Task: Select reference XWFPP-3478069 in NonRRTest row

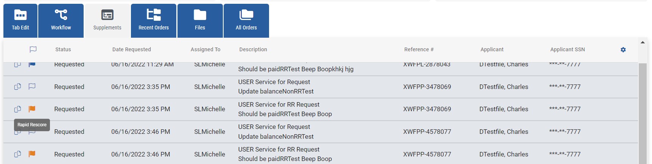Action: tap(427, 87)
